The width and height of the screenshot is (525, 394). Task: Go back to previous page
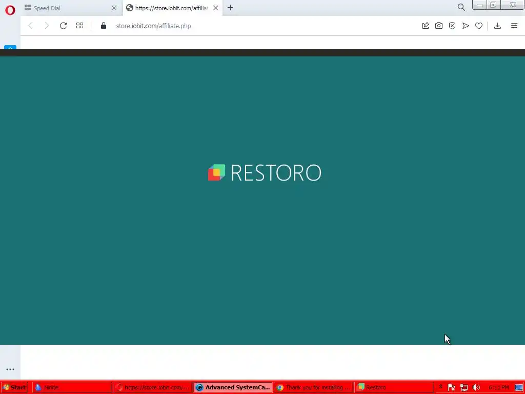[30, 26]
